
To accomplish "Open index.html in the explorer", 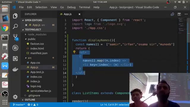I will 37,48.
